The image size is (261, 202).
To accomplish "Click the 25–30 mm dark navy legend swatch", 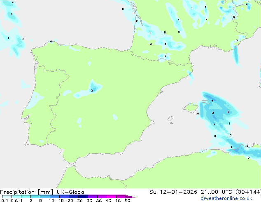I will (x=83, y=197).
